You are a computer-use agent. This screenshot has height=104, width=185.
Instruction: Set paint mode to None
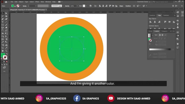[x=7, y=62]
